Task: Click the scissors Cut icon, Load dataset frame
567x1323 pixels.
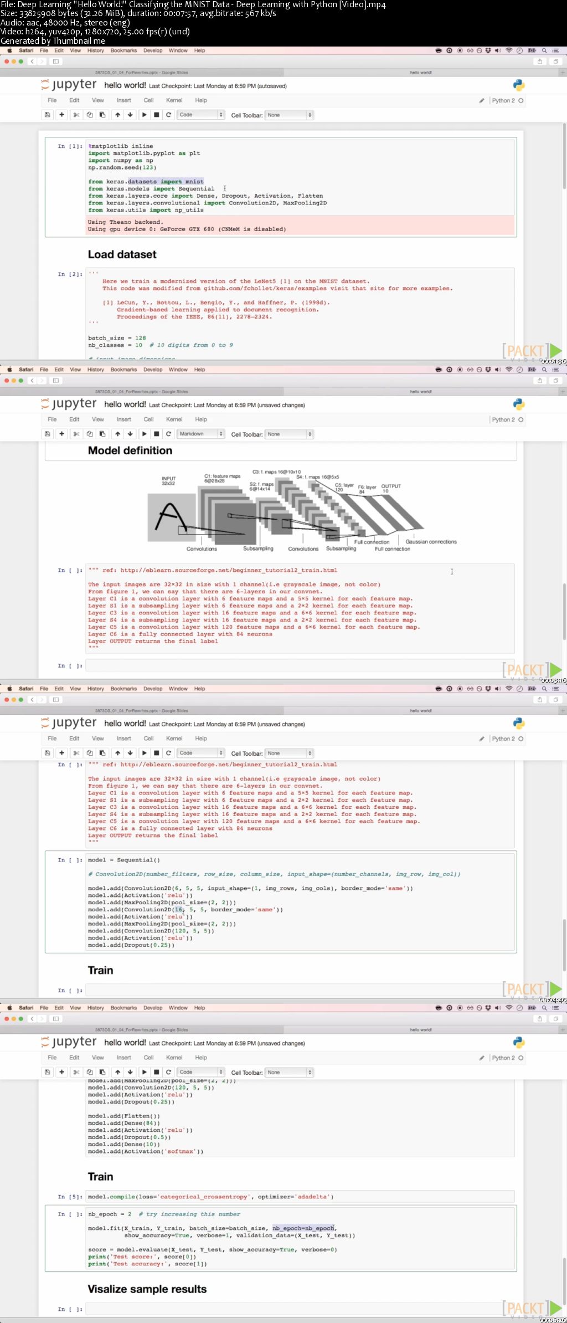Action: (76, 115)
